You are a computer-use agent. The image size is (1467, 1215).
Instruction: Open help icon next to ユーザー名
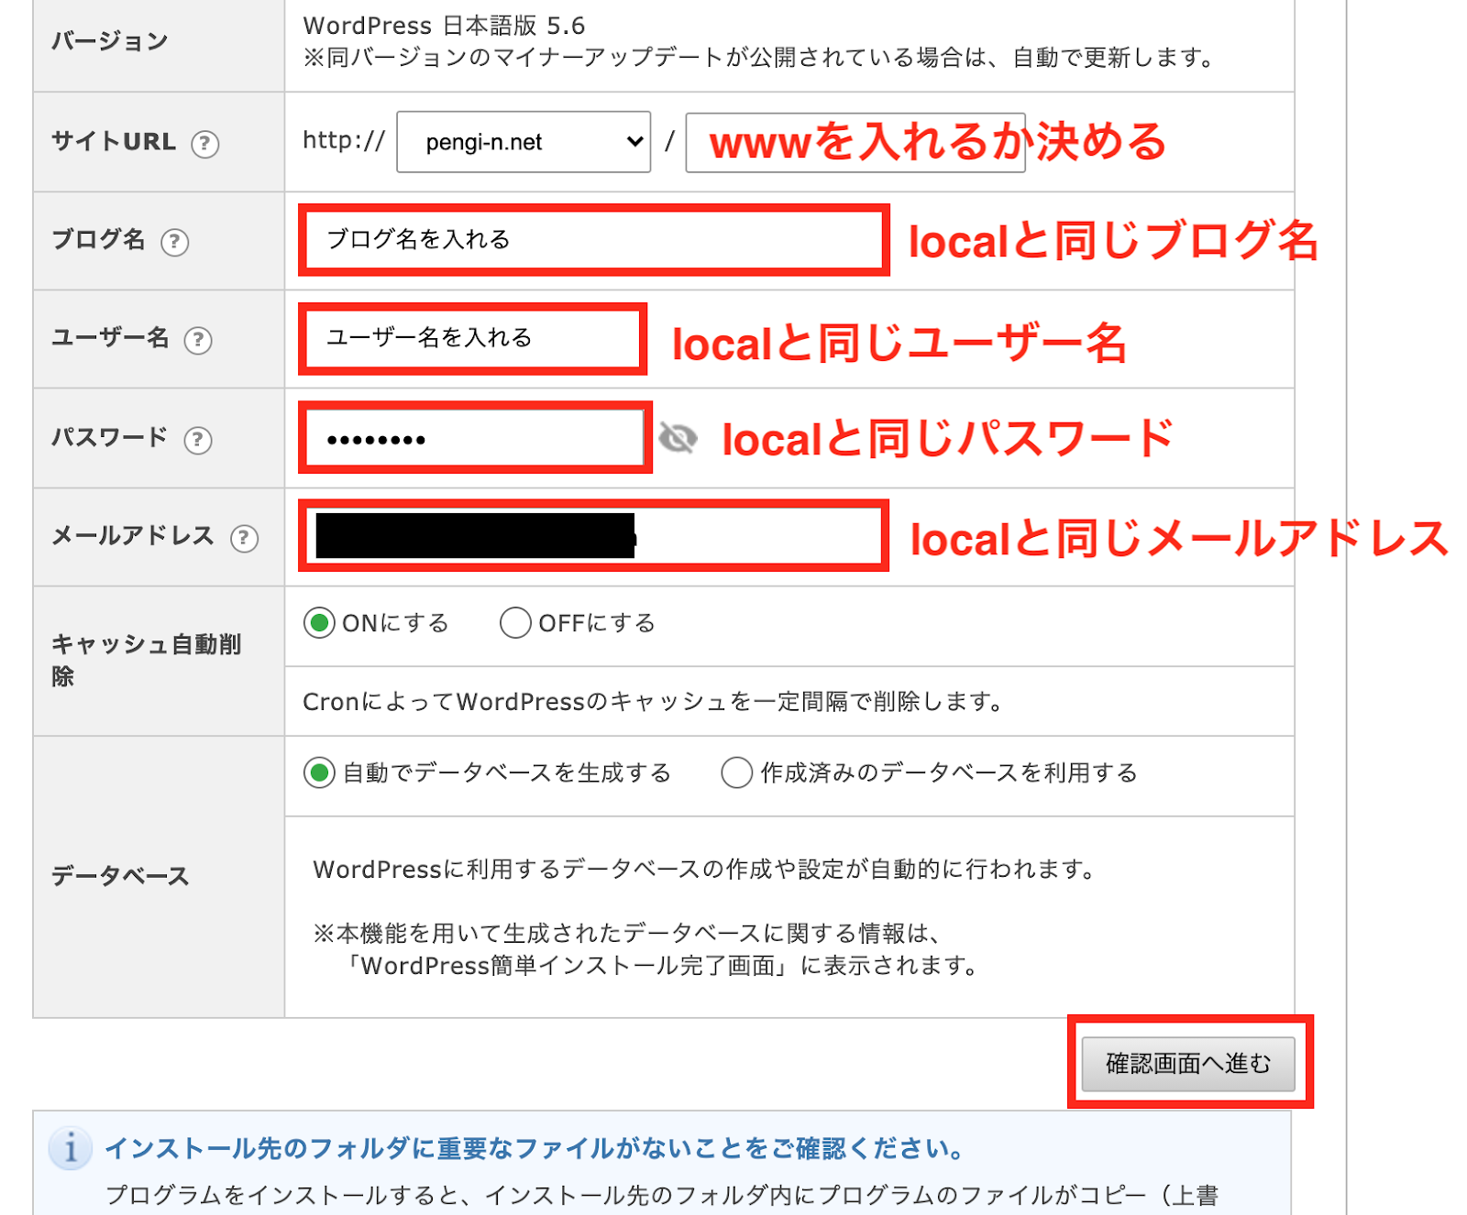(x=198, y=340)
